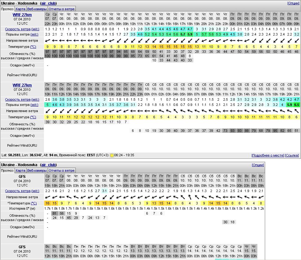Follow air_club link in the GFS widget title
The image size is (301, 260).
coord(49,165)
